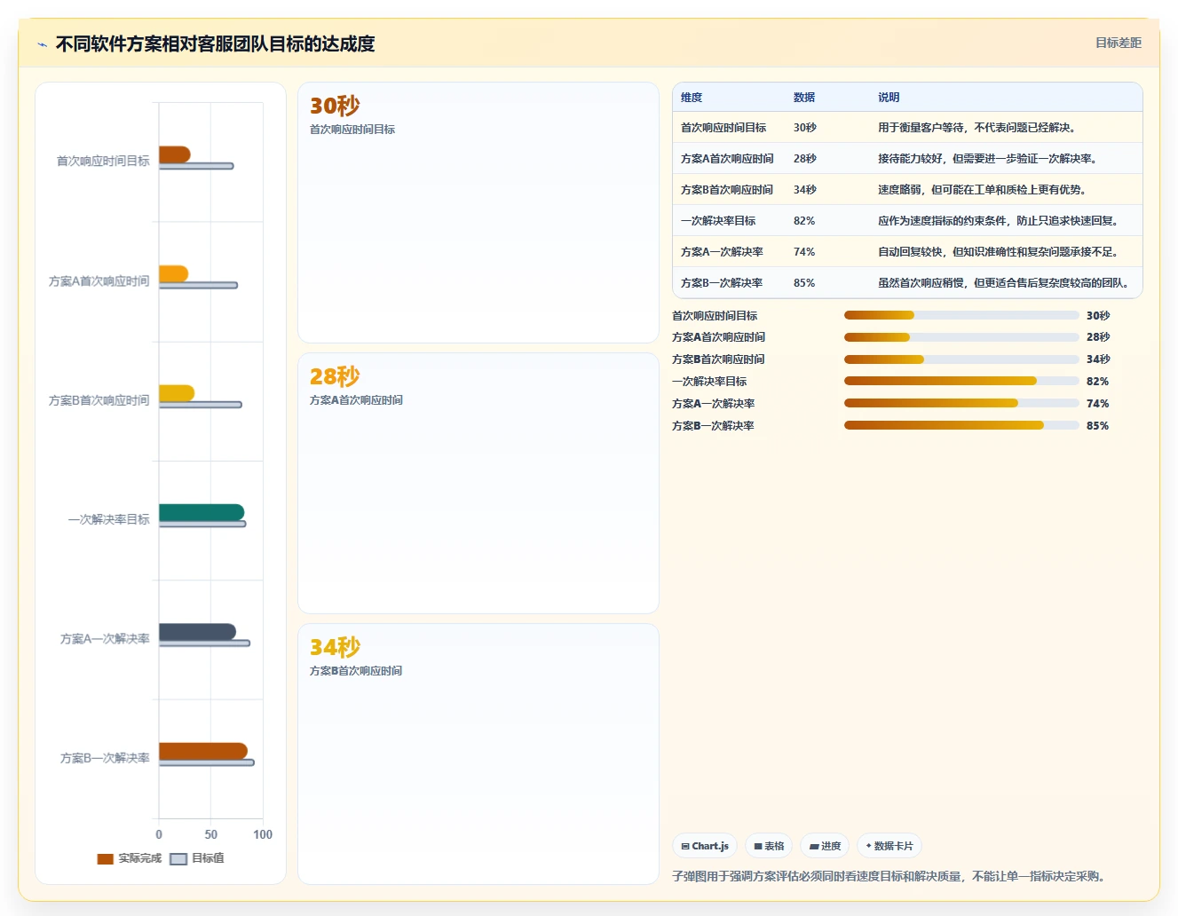Click the 方案A一次解决率 cell in the table
This screenshot has width=1178, height=916.
722,252
